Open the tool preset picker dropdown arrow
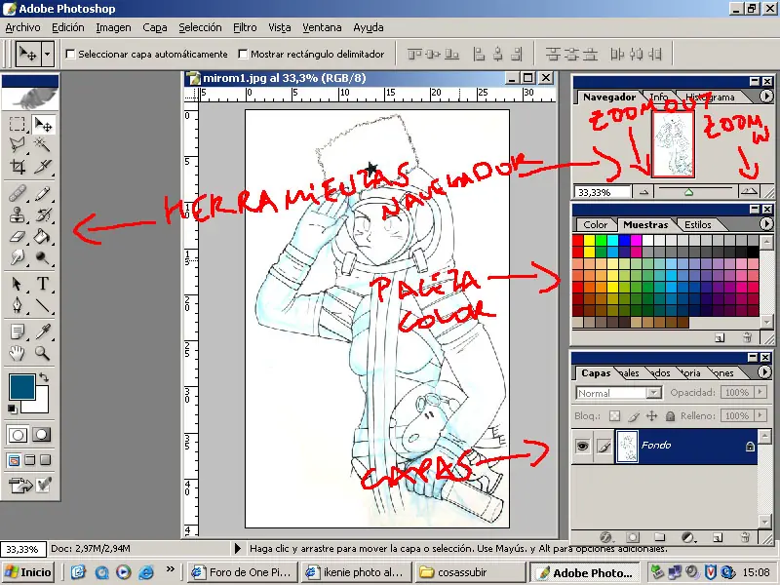The image size is (780, 585). pos(47,54)
